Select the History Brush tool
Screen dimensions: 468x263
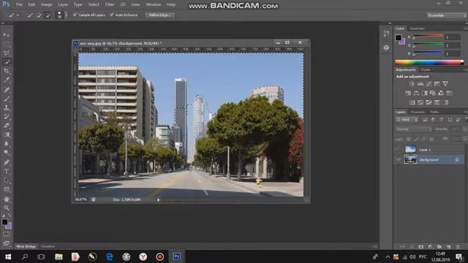tap(7, 116)
